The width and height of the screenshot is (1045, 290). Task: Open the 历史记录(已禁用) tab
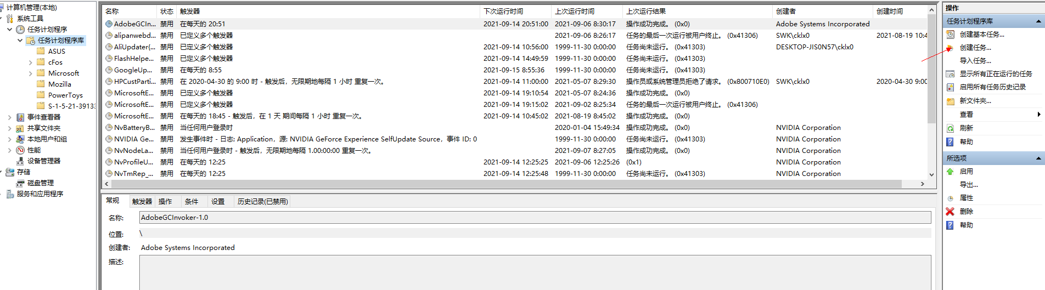point(262,202)
